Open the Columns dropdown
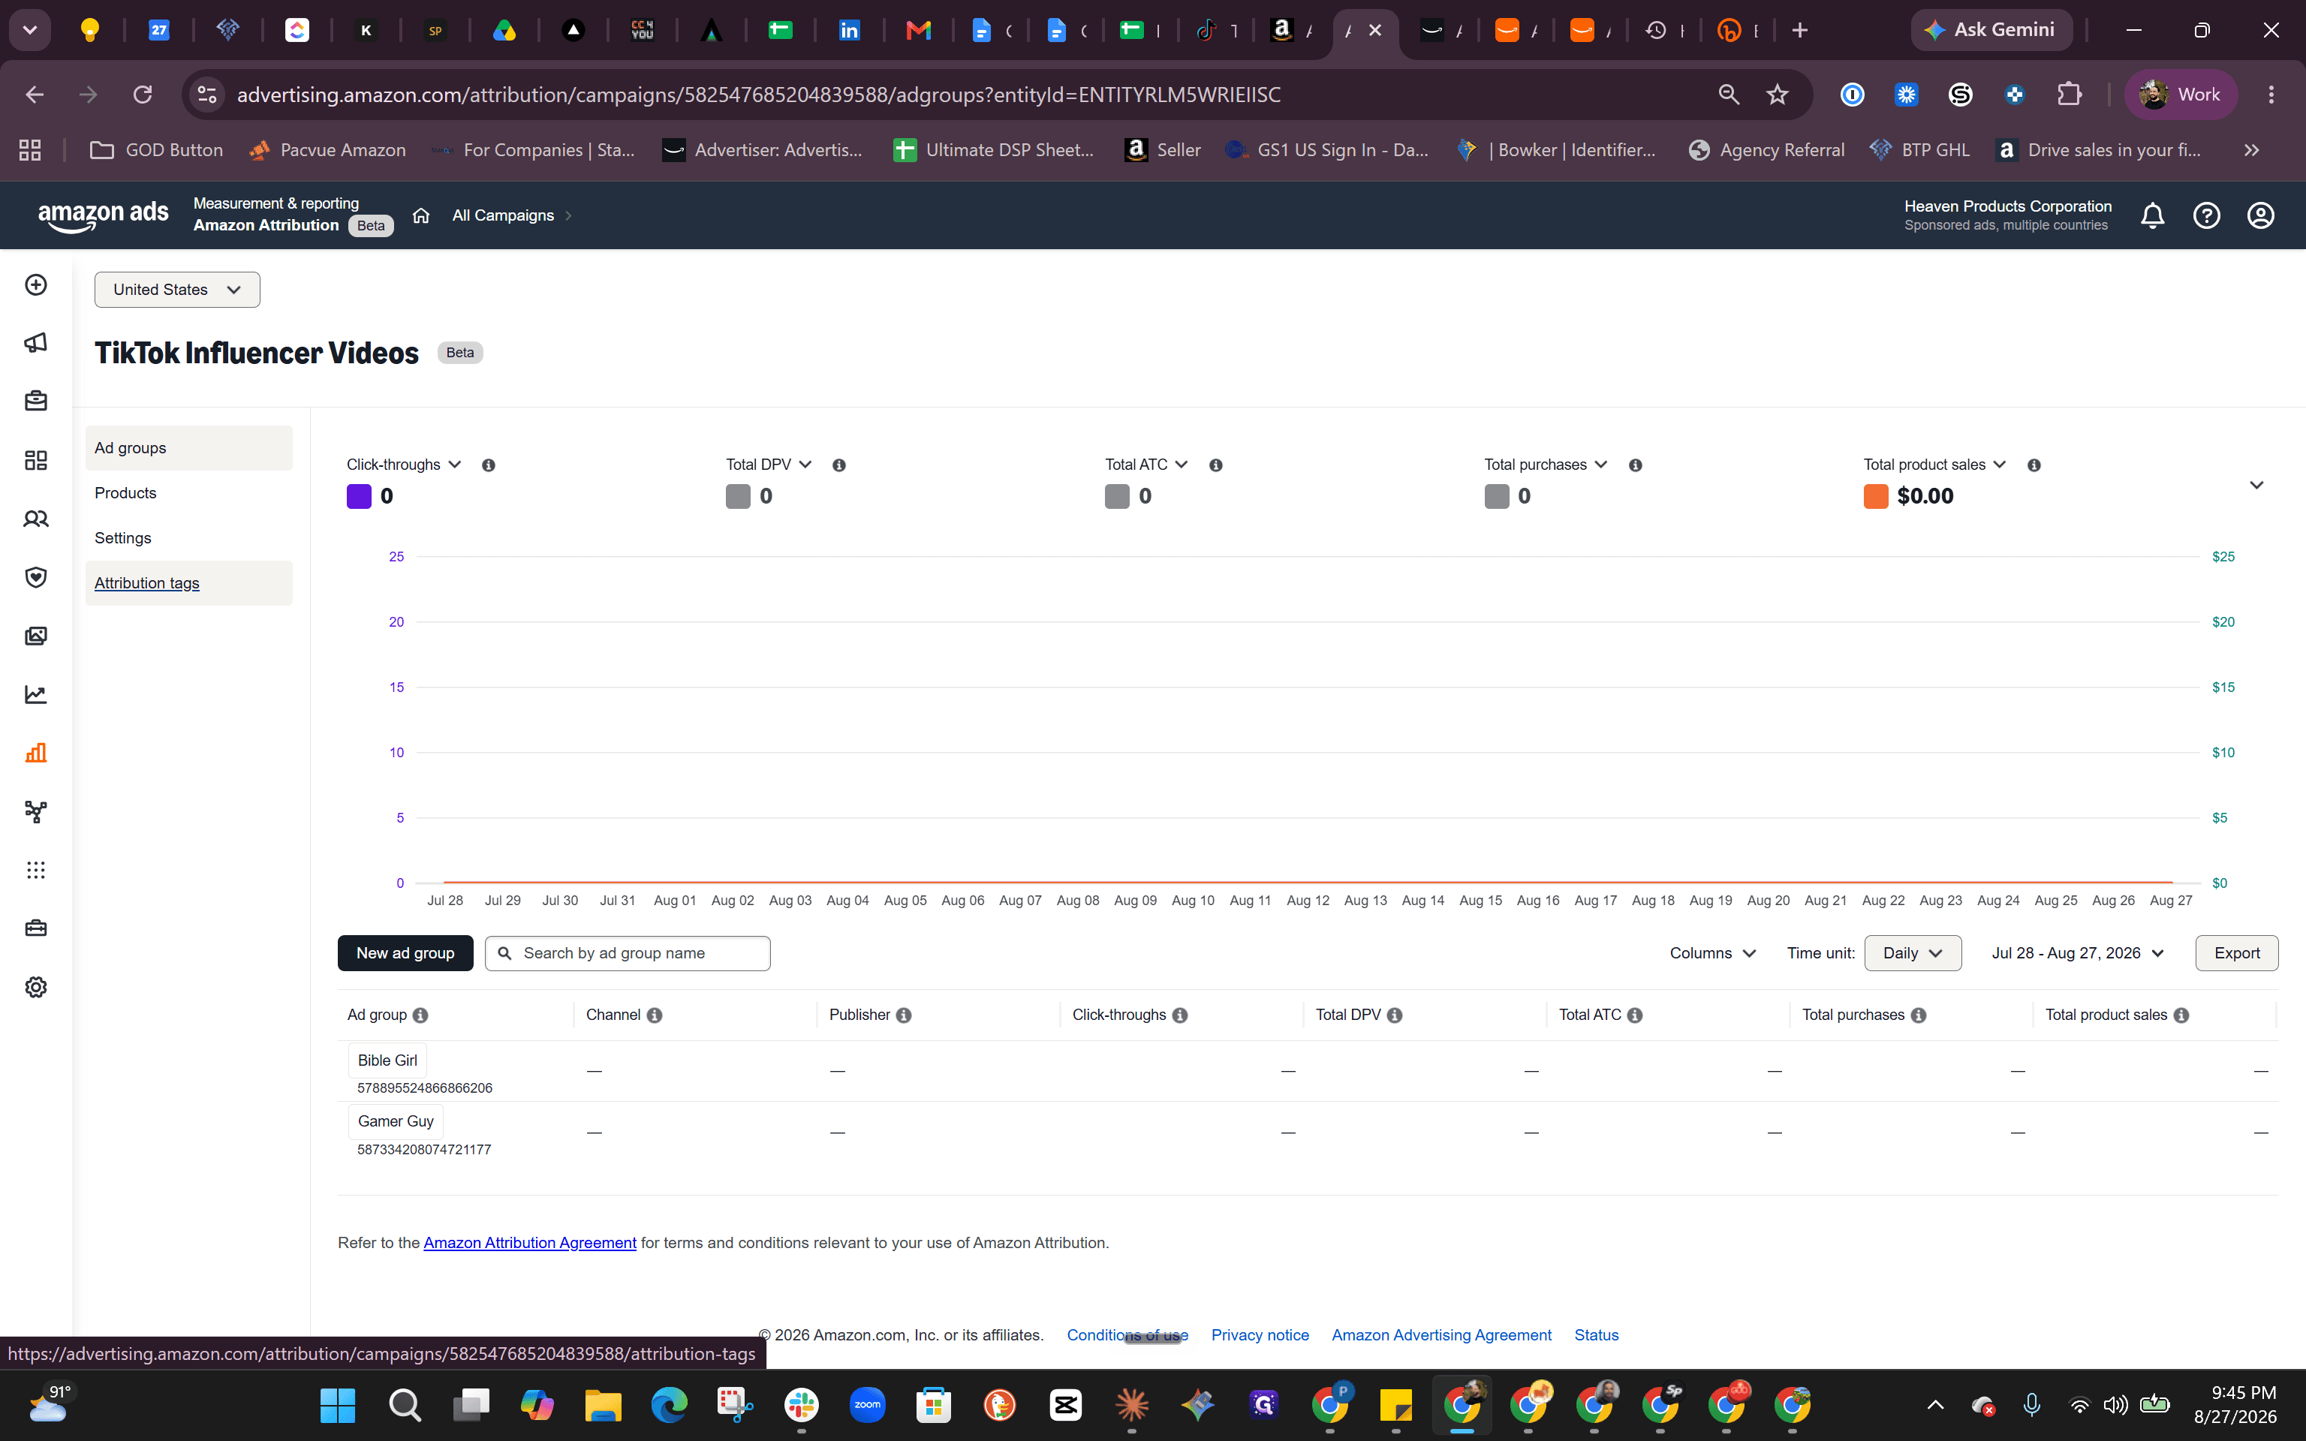This screenshot has height=1441, width=2306. coord(1712,953)
